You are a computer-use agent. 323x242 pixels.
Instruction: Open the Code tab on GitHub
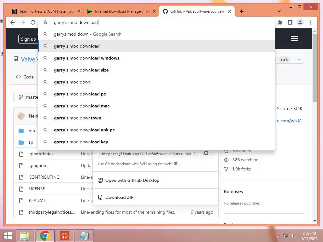25,77
